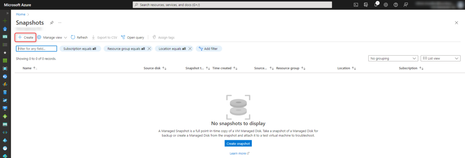Open App Services globe icon in sidebar

[x=5, y=76]
